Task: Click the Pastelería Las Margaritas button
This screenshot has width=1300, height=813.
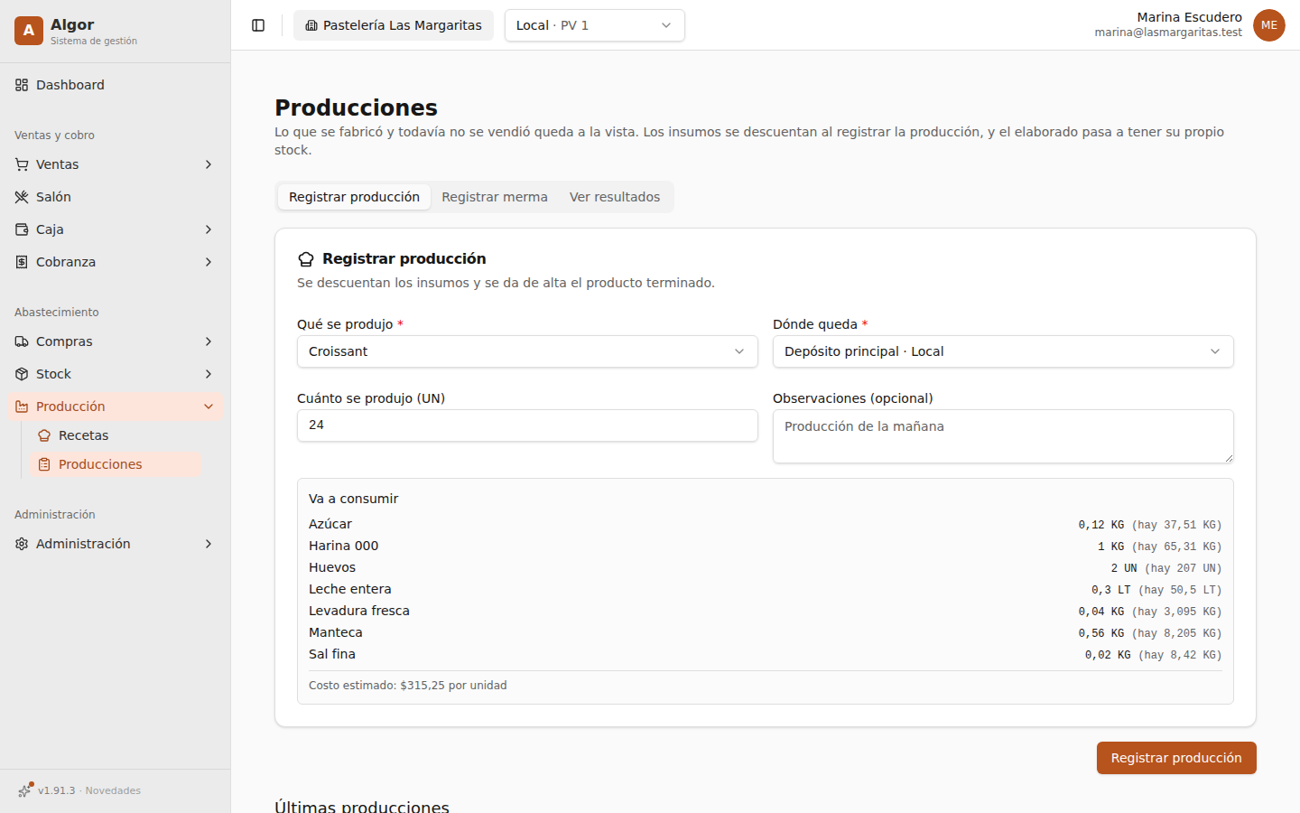Action: tap(394, 25)
